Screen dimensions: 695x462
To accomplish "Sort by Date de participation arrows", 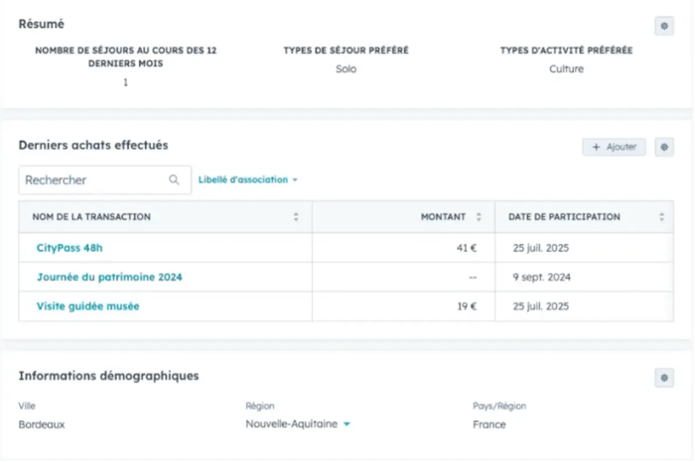I will click(x=661, y=217).
